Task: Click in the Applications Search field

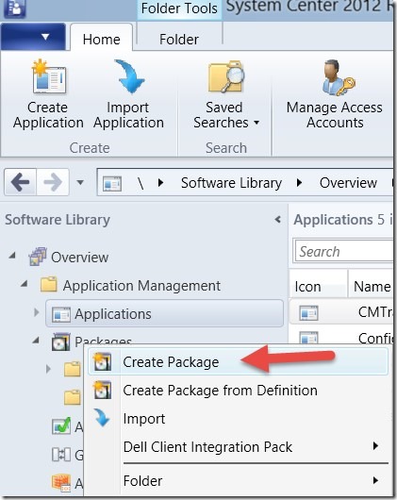Action: point(344,252)
